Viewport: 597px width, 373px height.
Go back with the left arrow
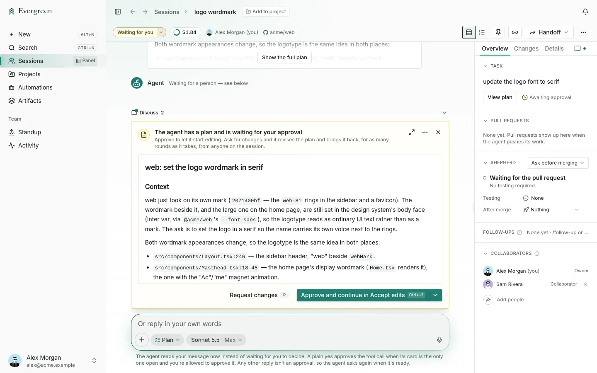(x=133, y=12)
